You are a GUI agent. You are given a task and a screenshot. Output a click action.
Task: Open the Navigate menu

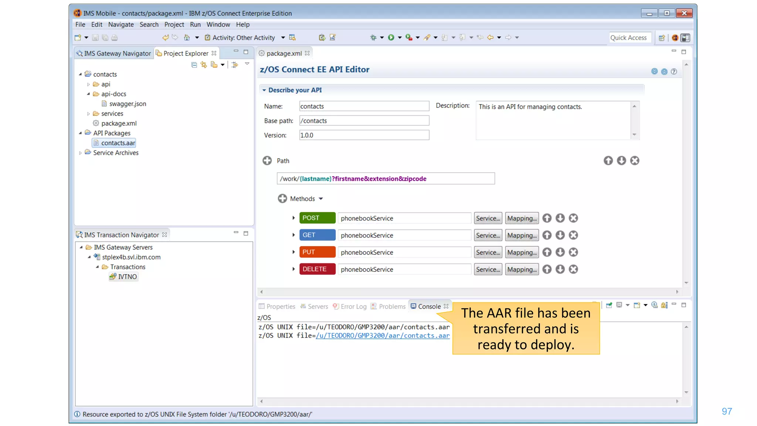coord(121,24)
